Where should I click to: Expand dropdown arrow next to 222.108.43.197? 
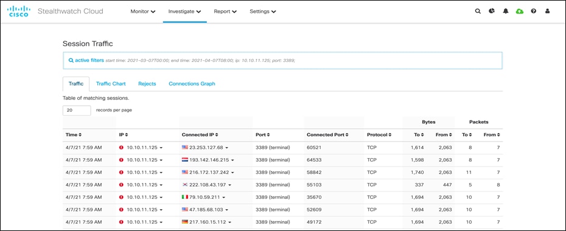(x=230, y=185)
